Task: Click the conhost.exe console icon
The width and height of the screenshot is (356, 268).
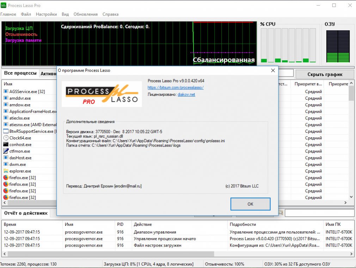Action: tap(6, 144)
